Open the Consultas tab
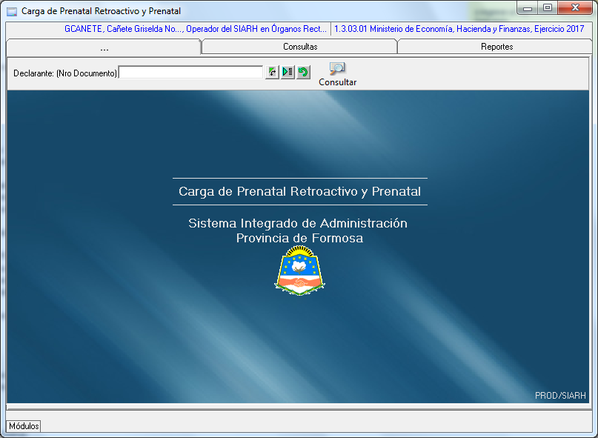The image size is (598, 438). (x=300, y=47)
